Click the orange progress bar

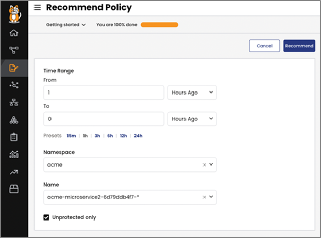point(159,24)
